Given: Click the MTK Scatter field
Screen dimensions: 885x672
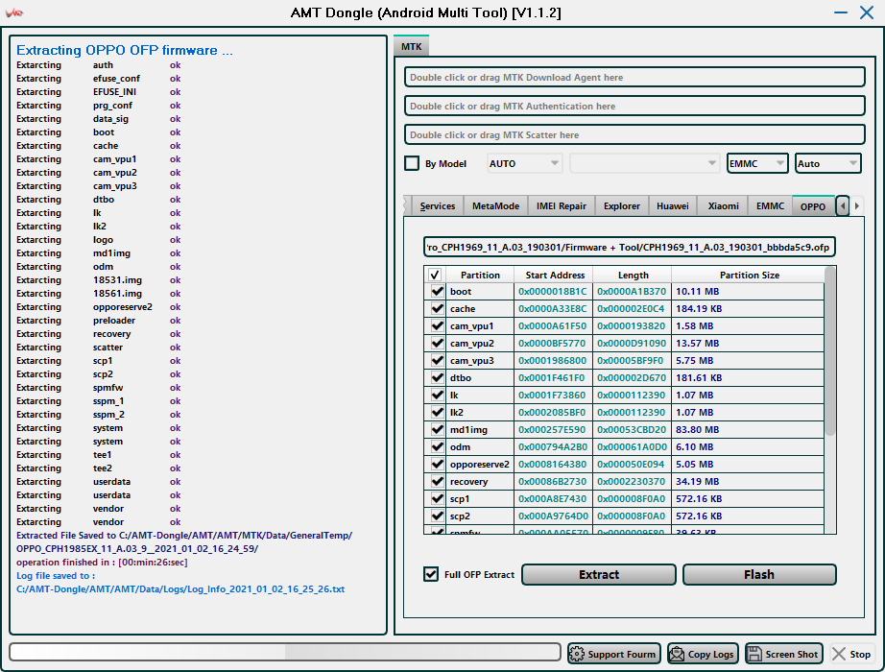Looking at the screenshot, I should tap(634, 135).
